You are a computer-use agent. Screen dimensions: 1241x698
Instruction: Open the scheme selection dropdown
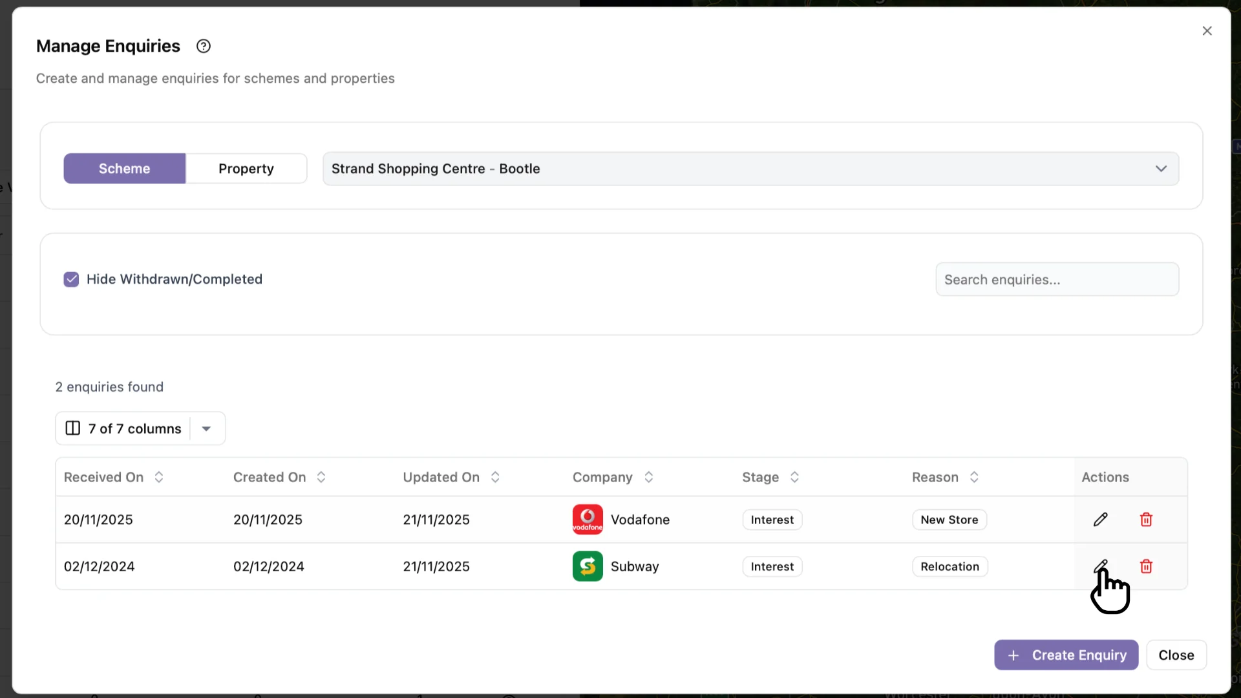click(x=1161, y=168)
